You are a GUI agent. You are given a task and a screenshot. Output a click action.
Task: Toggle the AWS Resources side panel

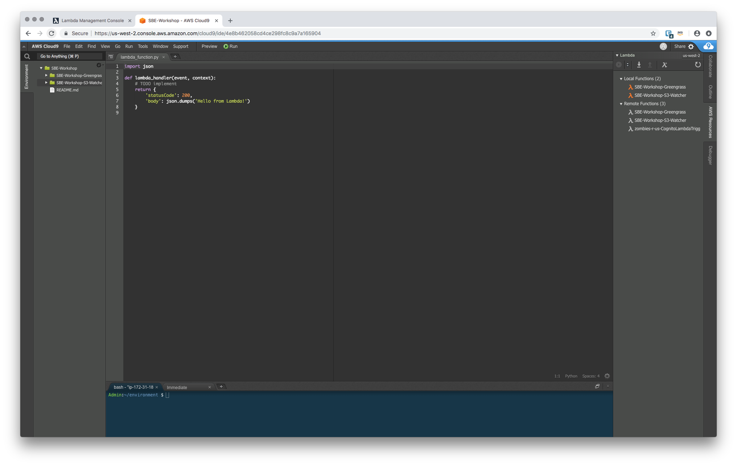[710, 122]
